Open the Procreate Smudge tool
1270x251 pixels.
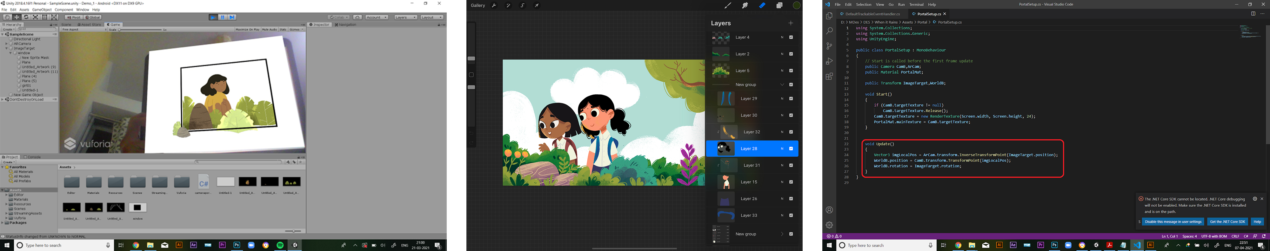coord(745,5)
